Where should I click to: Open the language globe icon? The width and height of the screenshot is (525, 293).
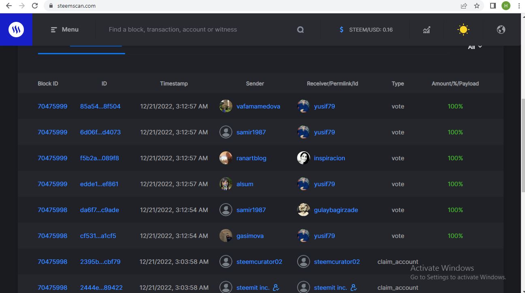pyautogui.click(x=501, y=30)
